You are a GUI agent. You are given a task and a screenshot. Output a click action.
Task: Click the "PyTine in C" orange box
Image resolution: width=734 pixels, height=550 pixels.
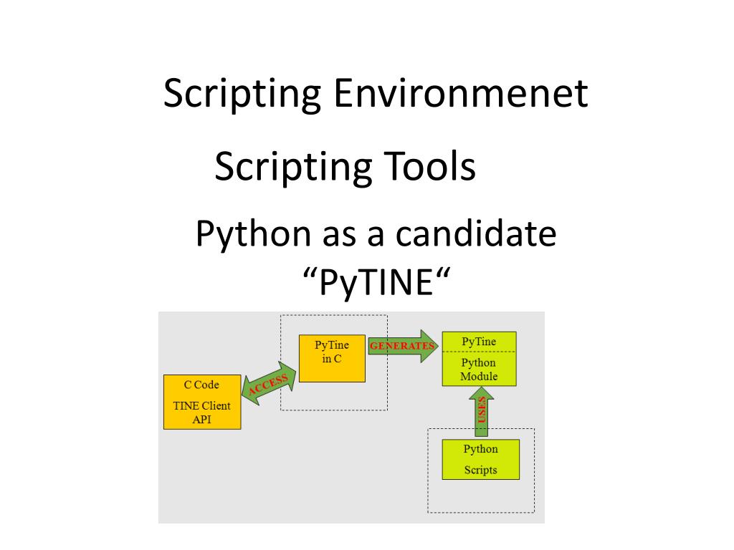click(x=332, y=358)
